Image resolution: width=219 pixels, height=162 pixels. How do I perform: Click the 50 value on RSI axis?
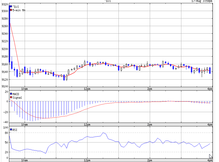click(x=6, y=142)
